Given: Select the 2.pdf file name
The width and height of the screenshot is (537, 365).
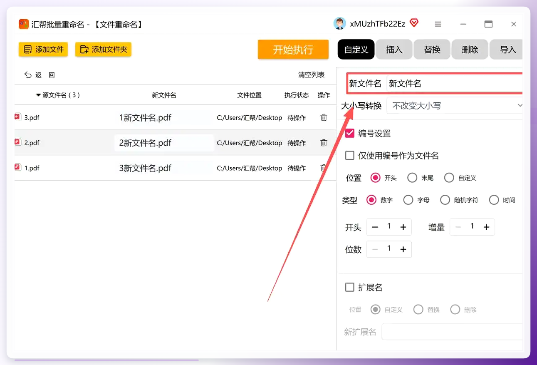Looking at the screenshot, I should [32, 143].
